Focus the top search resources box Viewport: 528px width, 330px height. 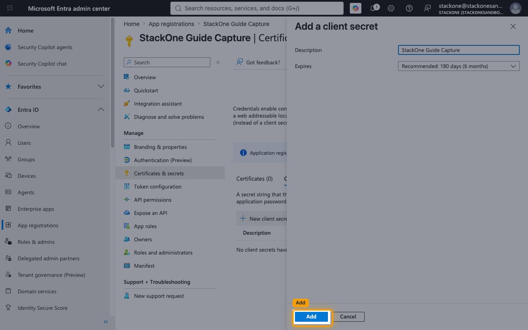[x=257, y=8]
